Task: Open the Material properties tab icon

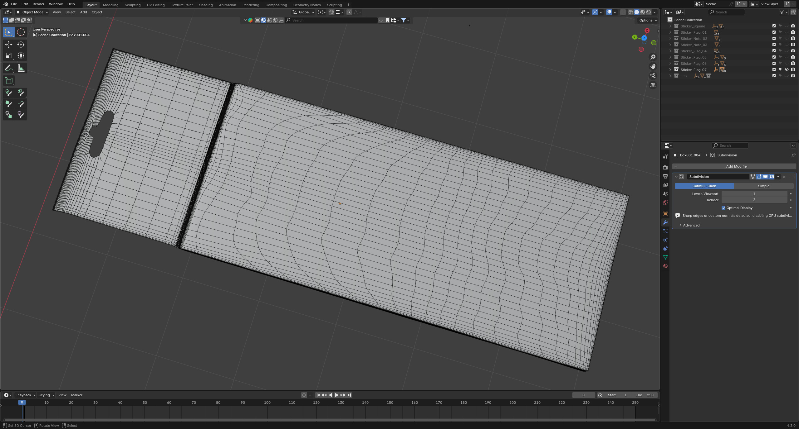Action: tap(665, 266)
